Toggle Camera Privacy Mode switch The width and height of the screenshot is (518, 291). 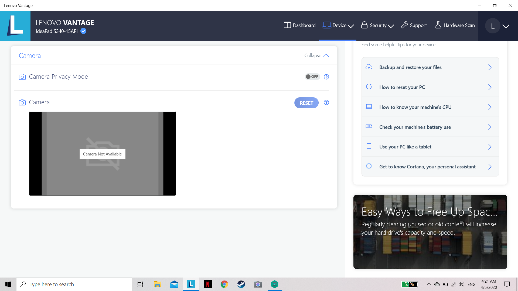pyautogui.click(x=312, y=77)
